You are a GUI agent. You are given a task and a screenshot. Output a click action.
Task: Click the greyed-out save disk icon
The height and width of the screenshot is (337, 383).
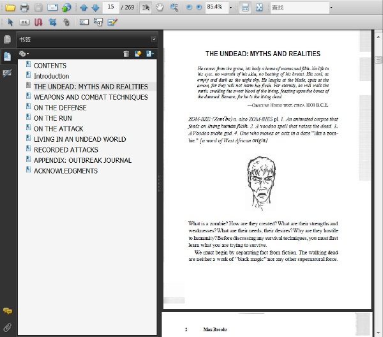click(38, 7)
